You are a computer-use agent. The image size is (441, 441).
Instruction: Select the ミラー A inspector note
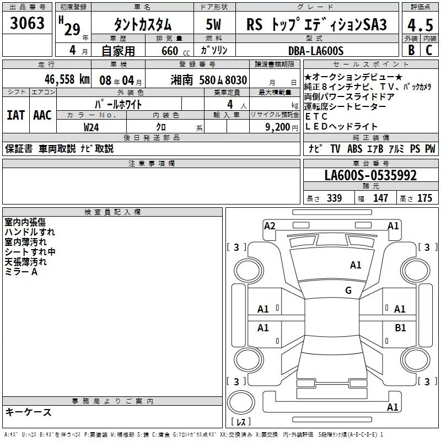(x=21, y=272)
